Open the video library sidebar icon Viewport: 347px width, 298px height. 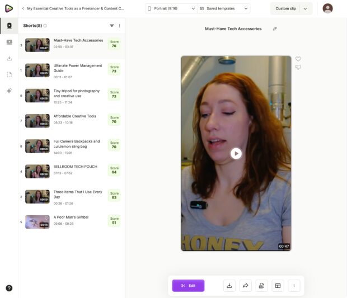coord(10,42)
